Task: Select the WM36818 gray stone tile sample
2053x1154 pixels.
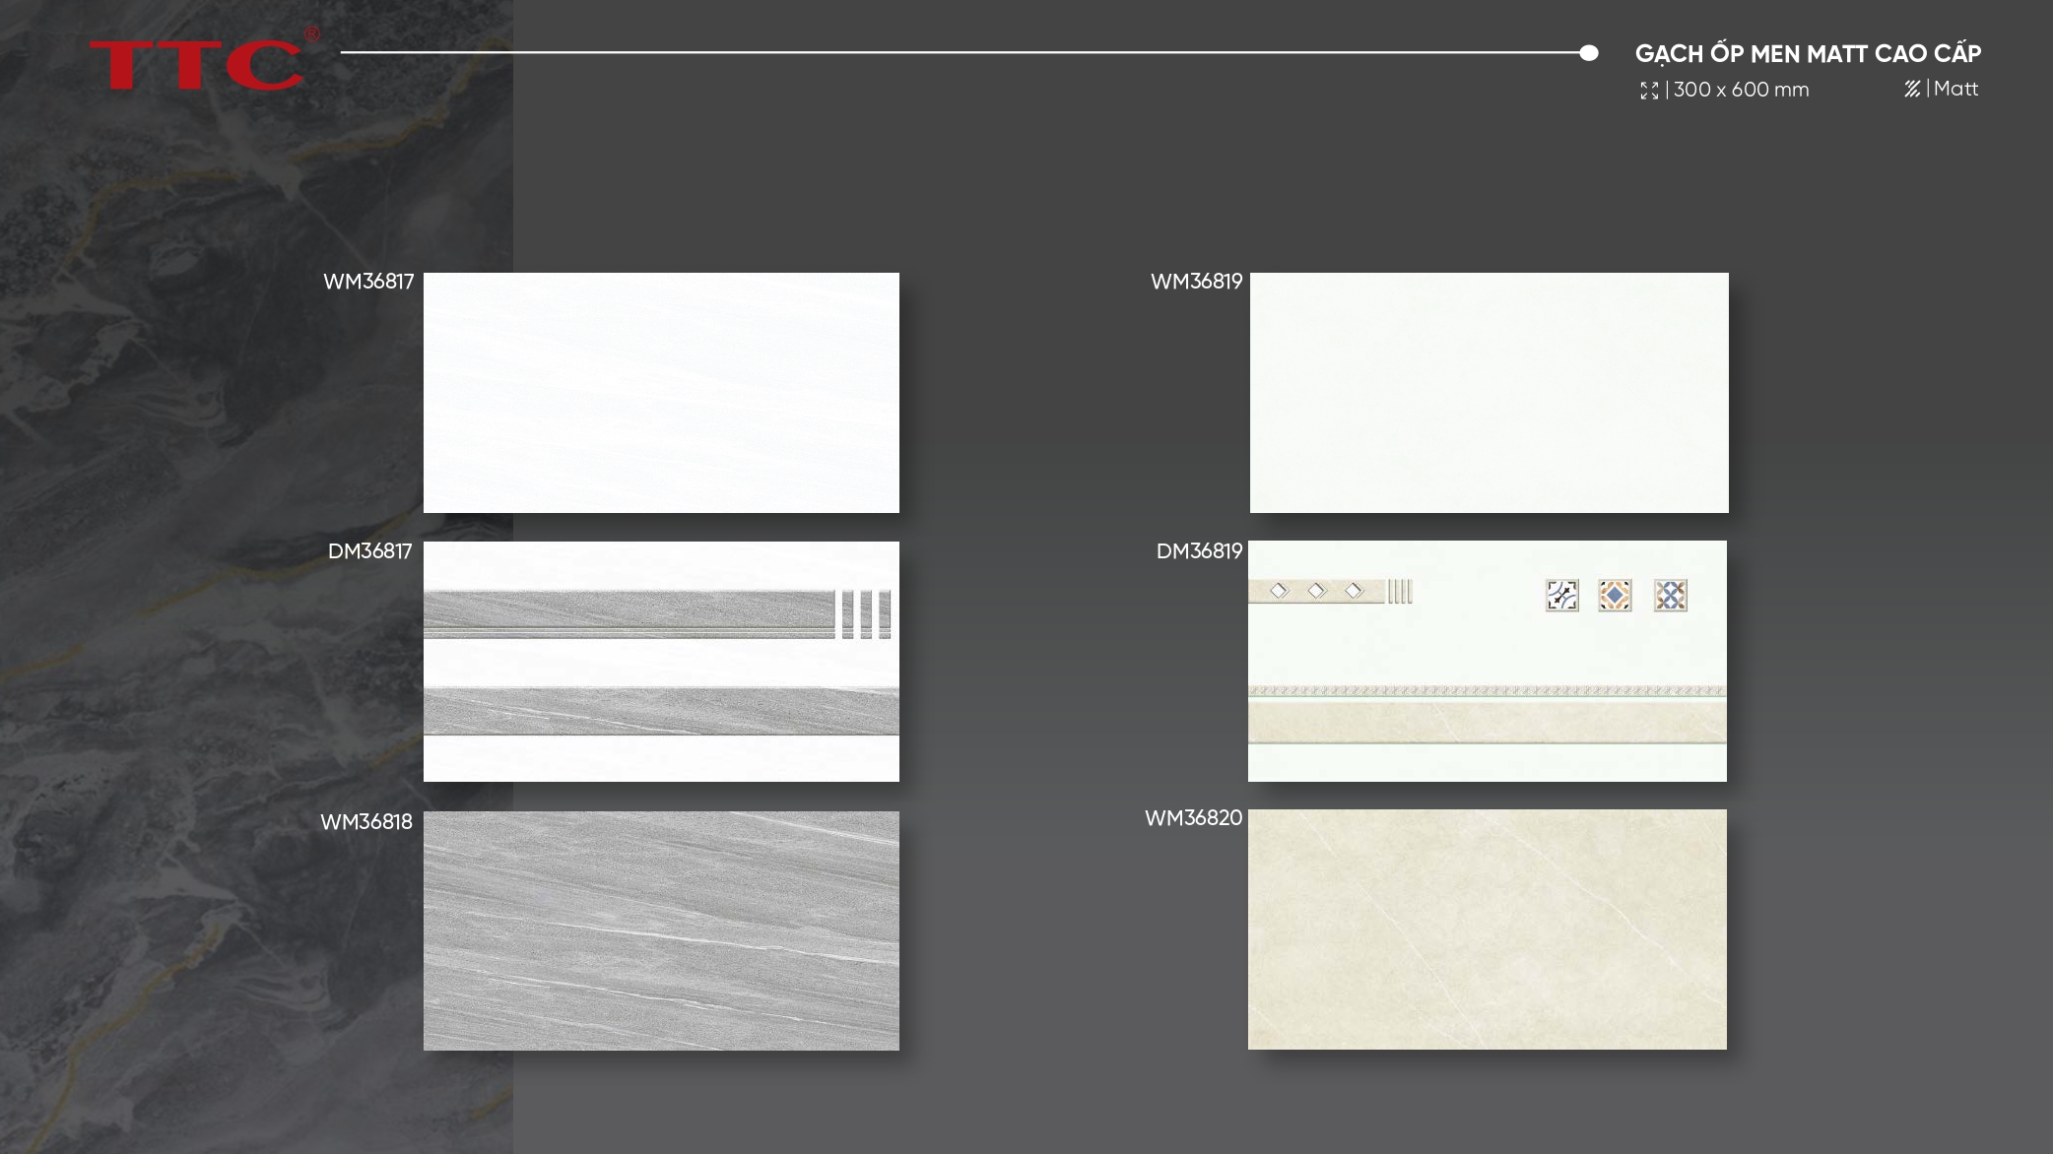Action: 661,930
